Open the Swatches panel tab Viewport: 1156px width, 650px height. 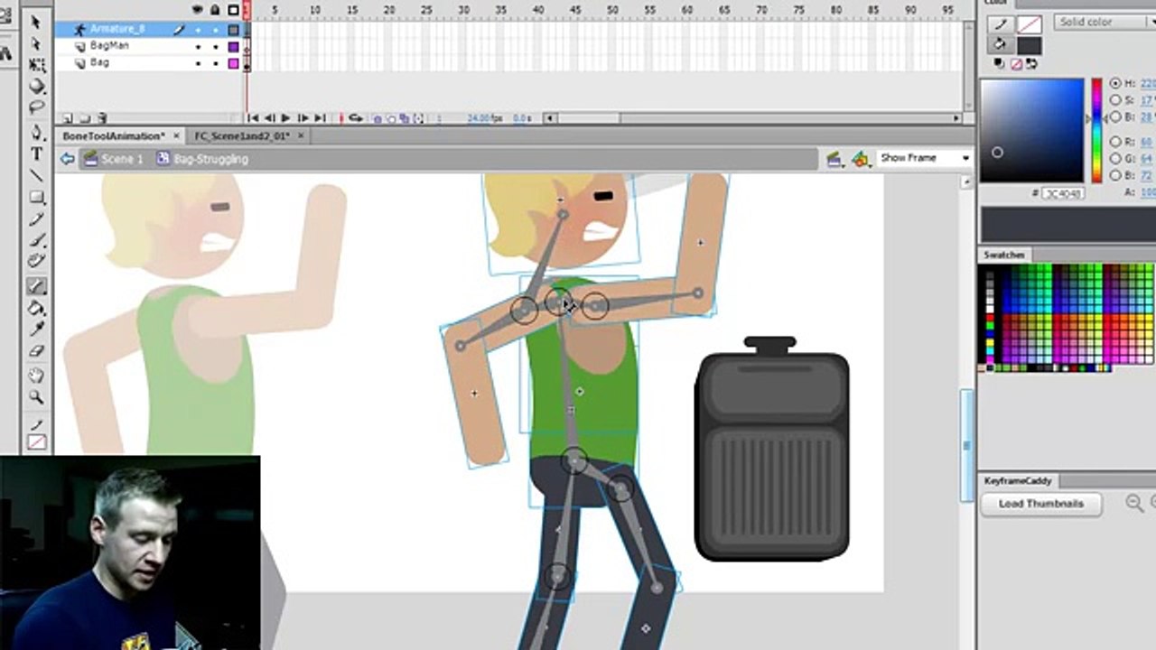point(1004,255)
